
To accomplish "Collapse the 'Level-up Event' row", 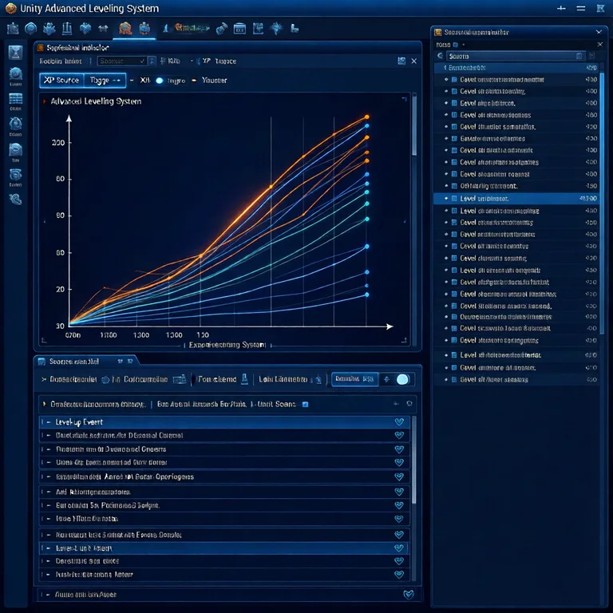I will (49, 421).
